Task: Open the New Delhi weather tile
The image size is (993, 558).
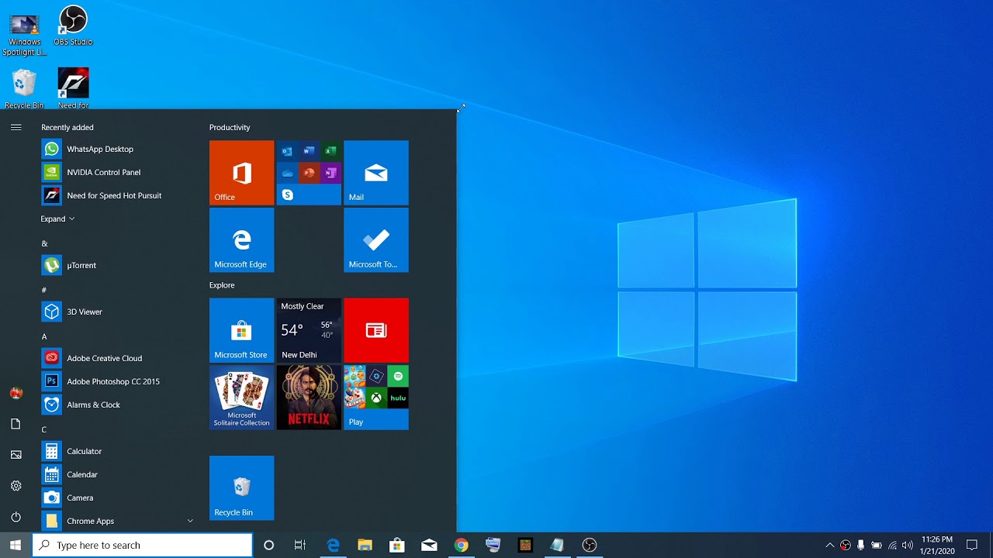Action: 309,330
